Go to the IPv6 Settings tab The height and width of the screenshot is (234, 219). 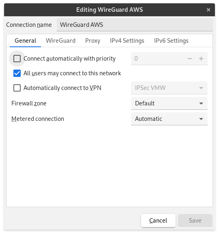pos(171,41)
